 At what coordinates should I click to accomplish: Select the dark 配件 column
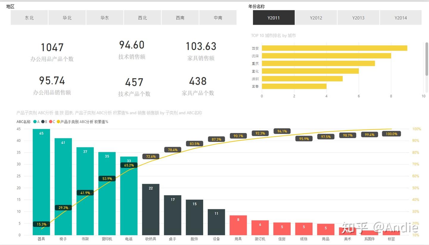[195, 217]
